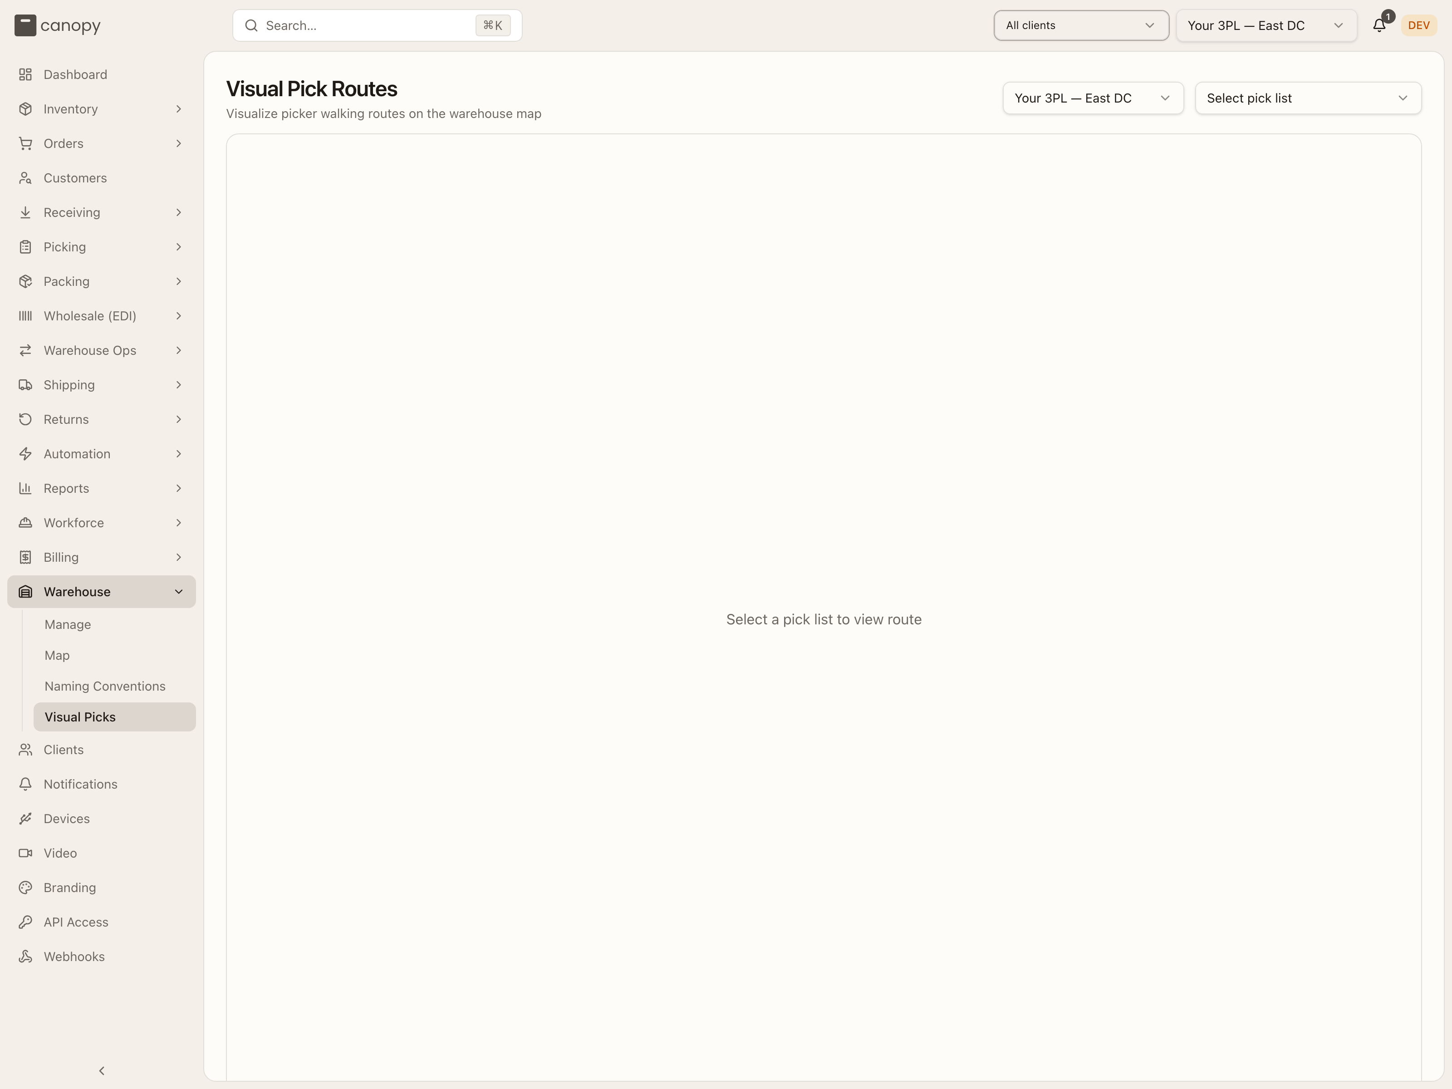This screenshot has width=1452, height=1089.
Task: Click the Orders cart icon
Action: click(x=25, y=144)
